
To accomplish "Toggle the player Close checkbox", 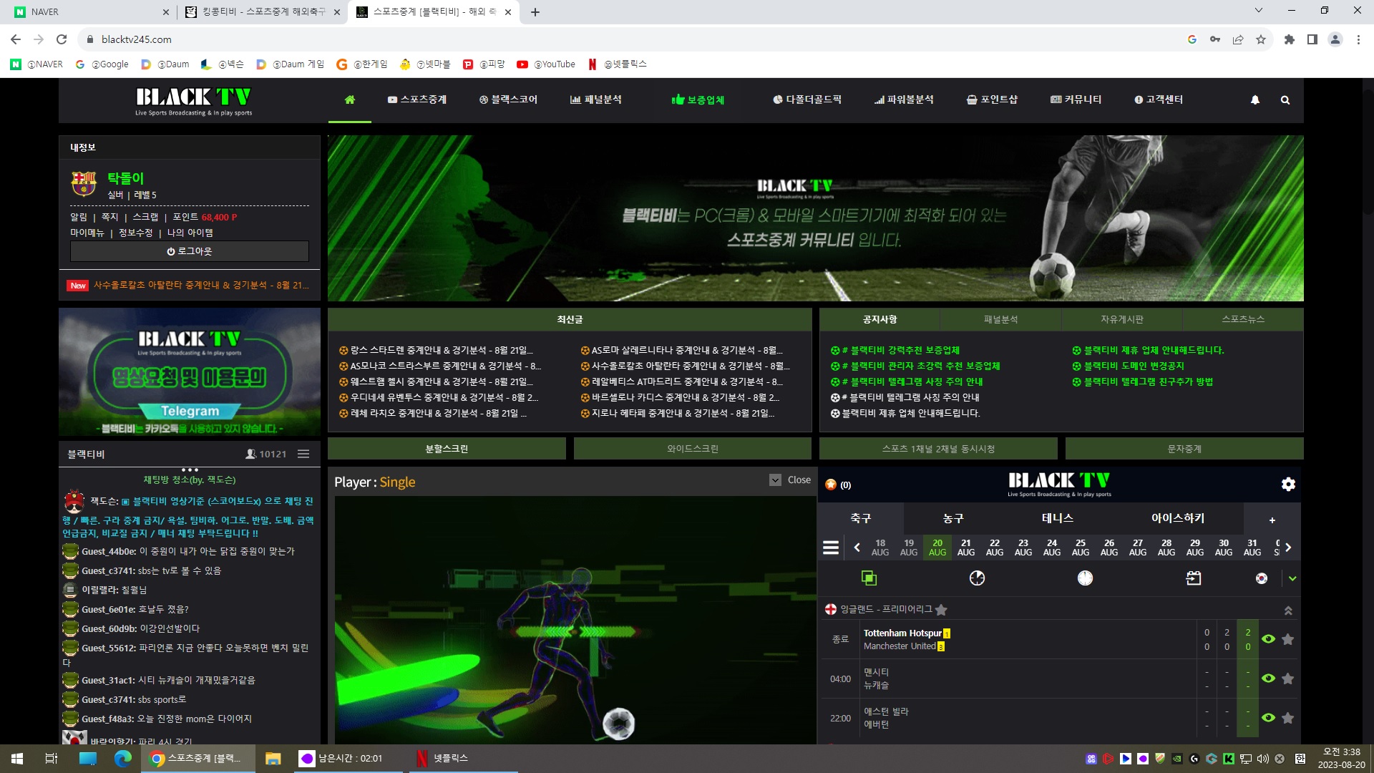I will tap(775, 480).
